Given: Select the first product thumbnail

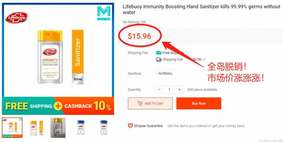Looking at the screenshot, I should coord(12,127).
